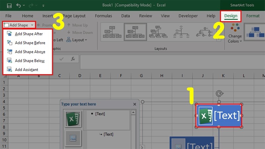Viewport: 265px width, 149px height.
Task: Click the Excel picture icon in text pane
Action: coord(73,119)
